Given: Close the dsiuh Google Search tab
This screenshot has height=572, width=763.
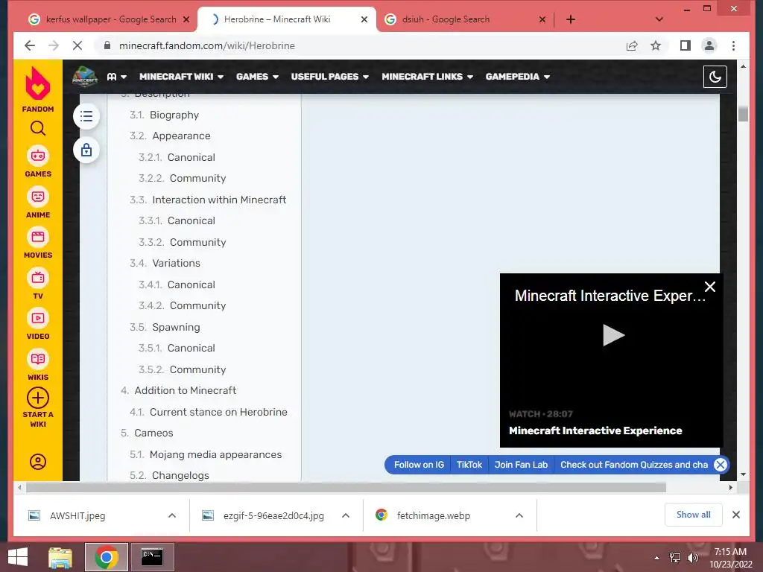Looking at the screenshot, I should tap(542, 19).
